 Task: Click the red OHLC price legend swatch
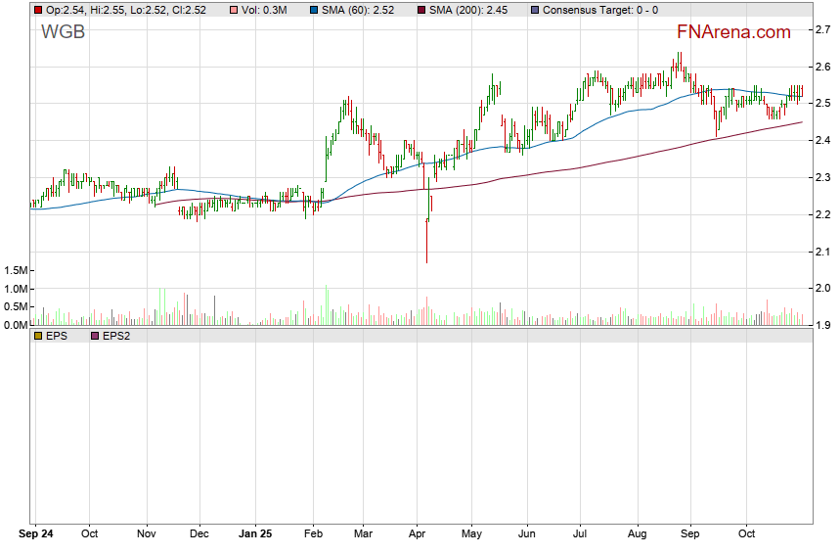[x=38, y=10]
